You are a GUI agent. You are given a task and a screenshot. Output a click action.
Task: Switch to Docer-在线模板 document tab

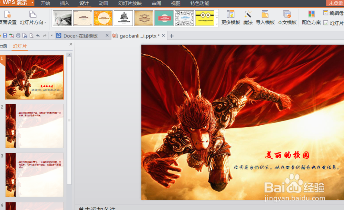[x=80, y=36]
